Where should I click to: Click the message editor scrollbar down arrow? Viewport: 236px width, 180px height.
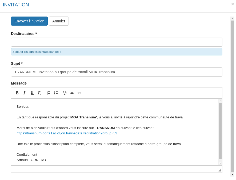(x=220, y=163)
